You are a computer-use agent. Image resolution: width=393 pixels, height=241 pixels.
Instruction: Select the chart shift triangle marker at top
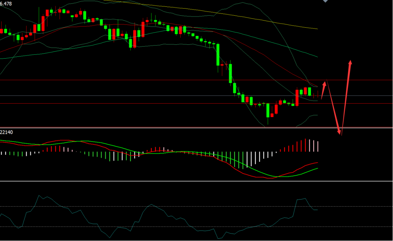coord(325,1)
